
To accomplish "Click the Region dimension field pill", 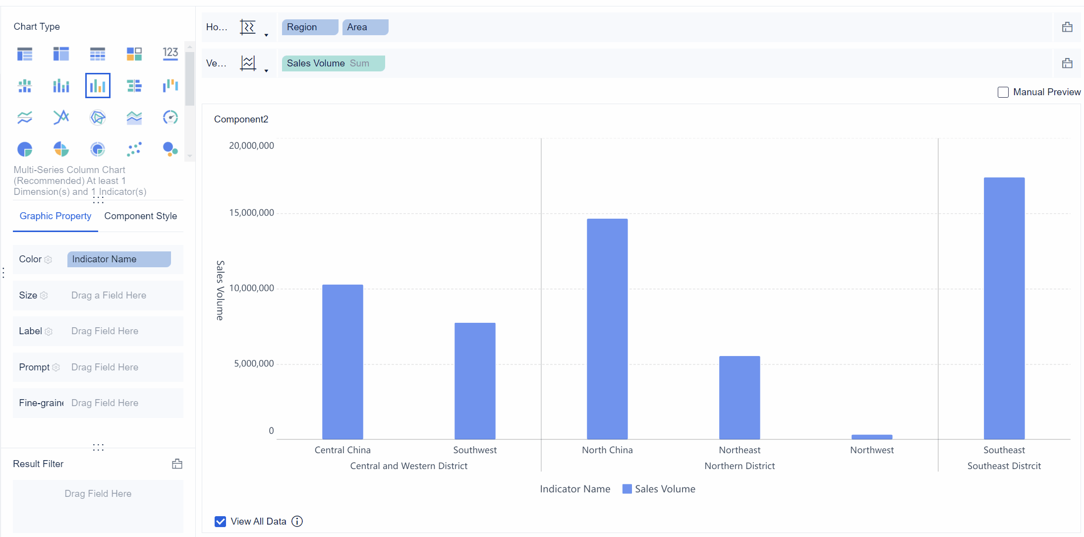I will pyautogui.click(x=309, y=27).
